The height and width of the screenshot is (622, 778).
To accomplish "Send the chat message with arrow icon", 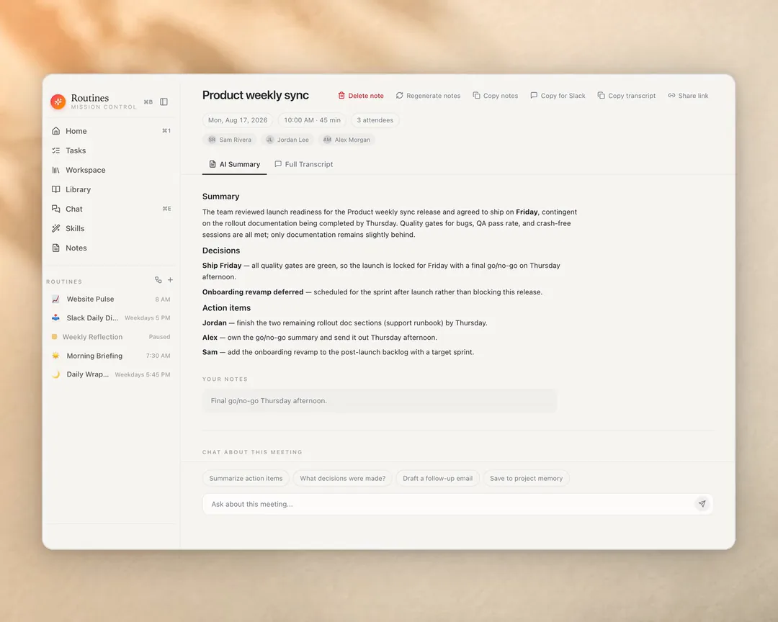I will (x=702, y=504).
